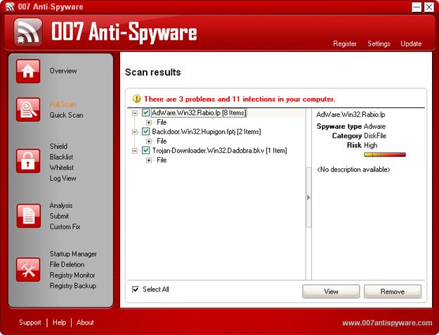Open the Blacklist page
This screenshot has height=335, width=439.
point(61,157)
